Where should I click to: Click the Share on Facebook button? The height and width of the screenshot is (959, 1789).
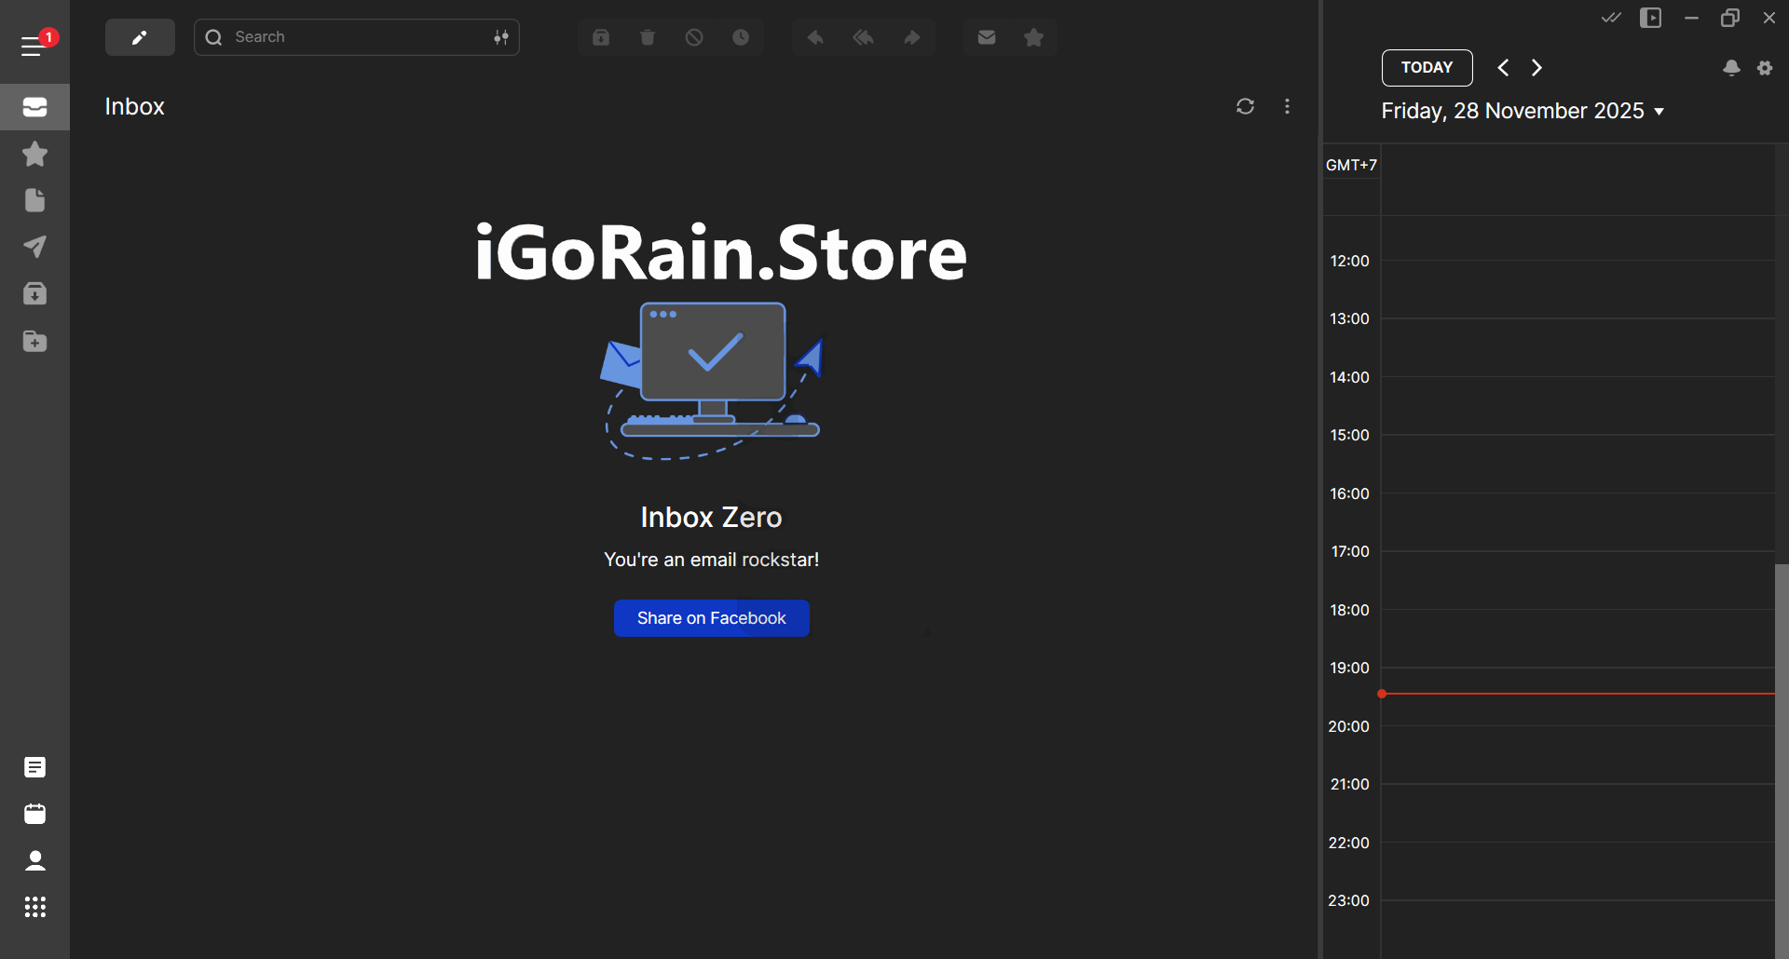(711, 617)
